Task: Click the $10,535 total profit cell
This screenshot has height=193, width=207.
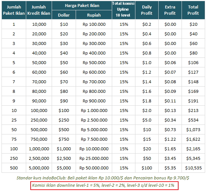Action: point(193,168)
